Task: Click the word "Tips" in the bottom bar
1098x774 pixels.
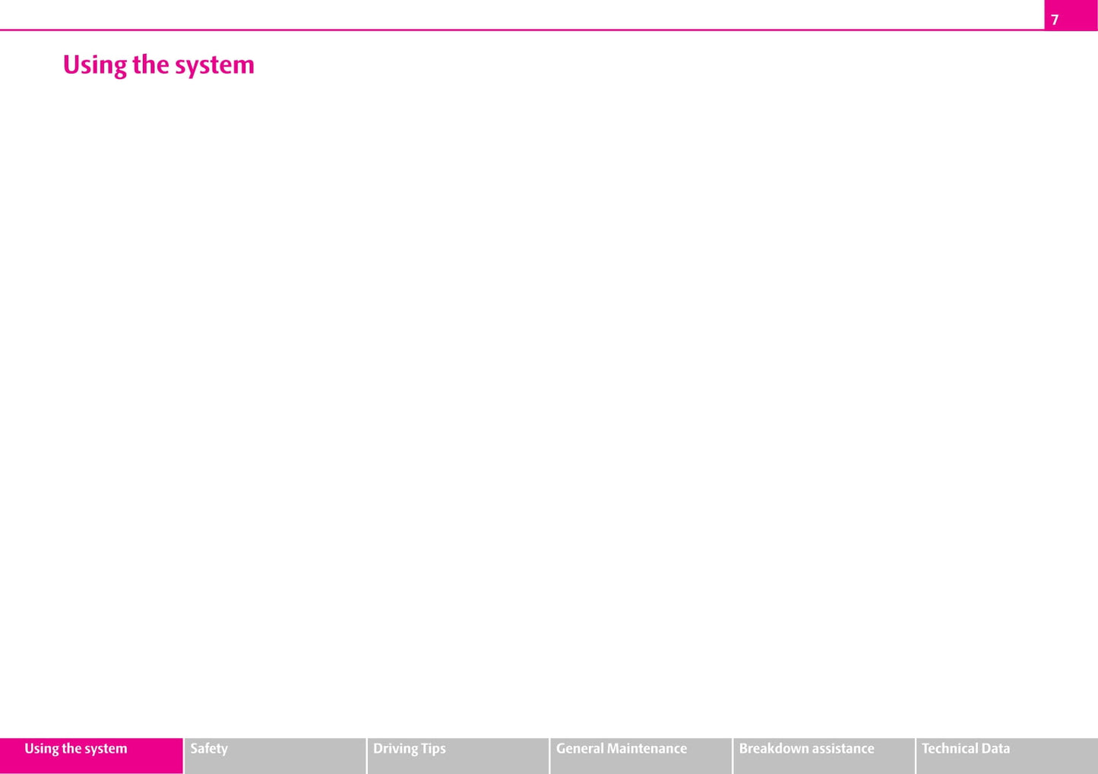Action: pos(433,749)
